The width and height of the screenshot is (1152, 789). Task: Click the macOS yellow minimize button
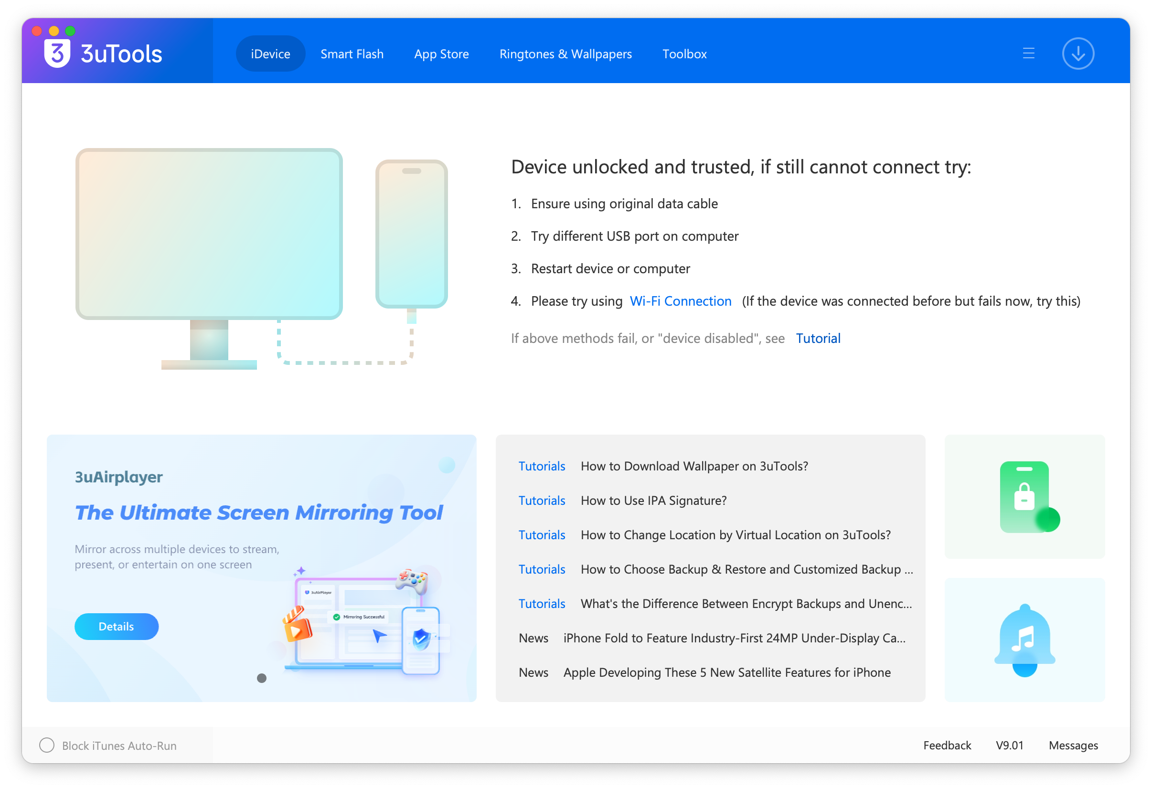click(53, 31)
